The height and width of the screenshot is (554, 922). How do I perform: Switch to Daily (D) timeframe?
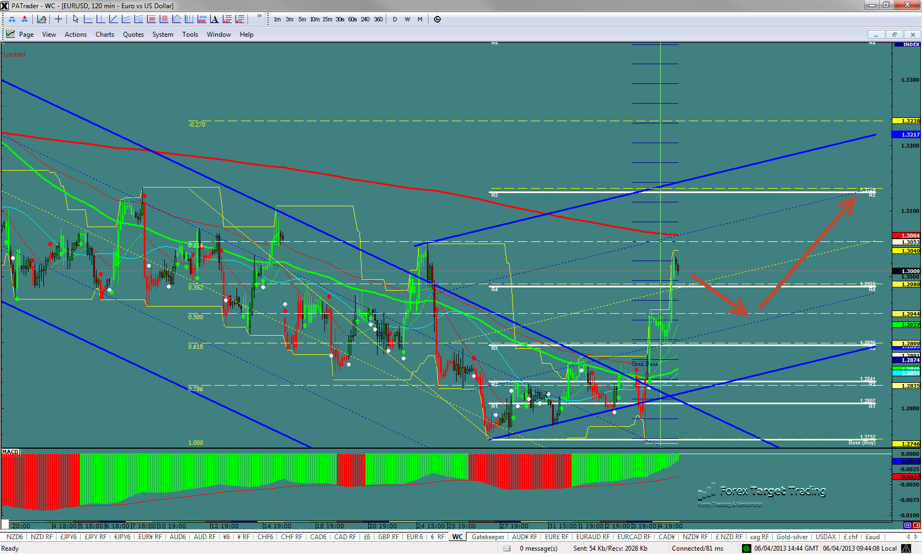point(395,19)
